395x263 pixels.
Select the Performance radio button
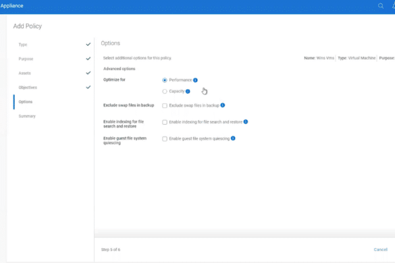[x=165, y=80]
